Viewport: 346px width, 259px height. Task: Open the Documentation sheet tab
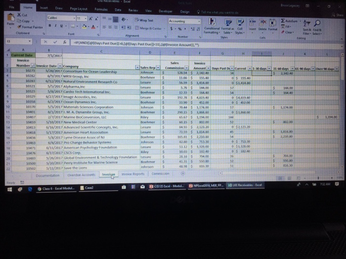(x=47, y=175)
